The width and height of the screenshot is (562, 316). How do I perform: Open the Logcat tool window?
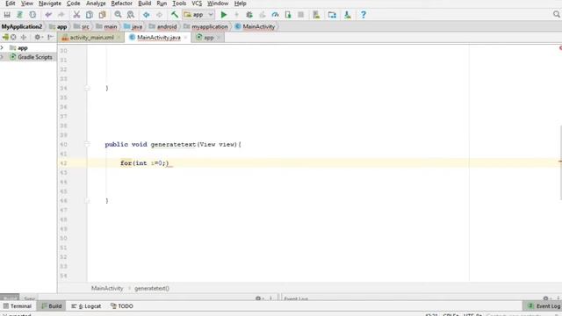pyautogui.click(x=86, y=306)
